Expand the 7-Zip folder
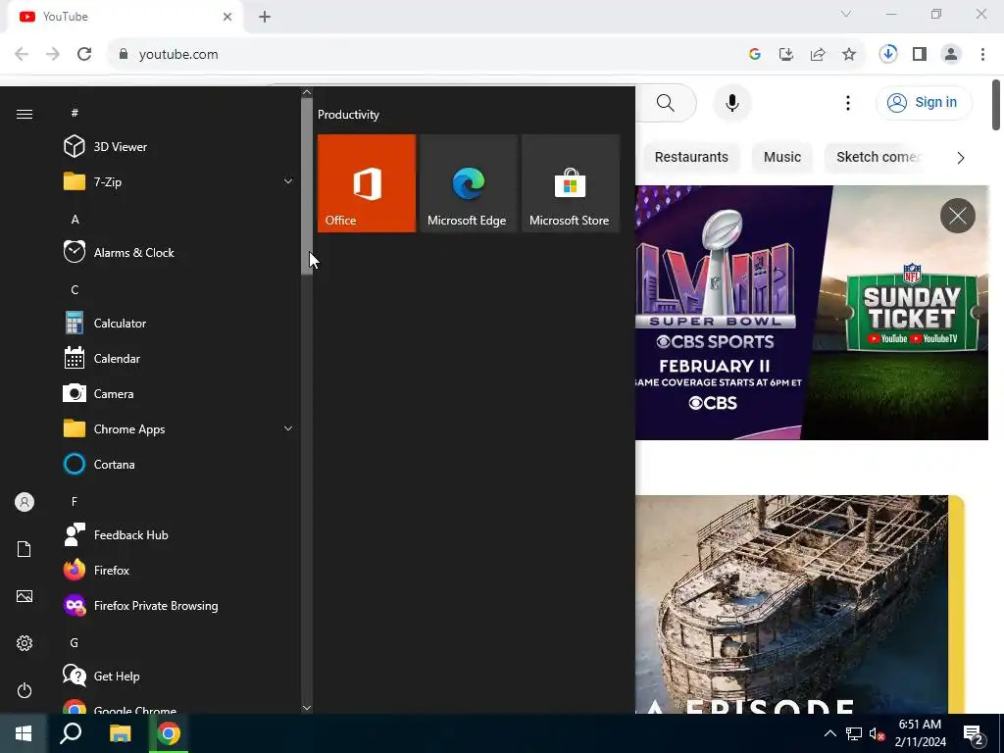The image size is (1004, 753). [x=177, y=181]
